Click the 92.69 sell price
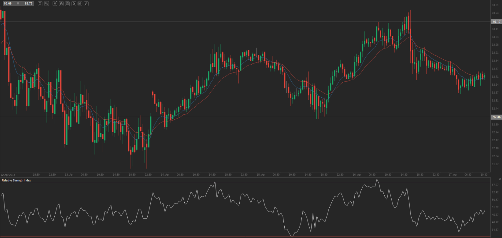 (8, 4)
